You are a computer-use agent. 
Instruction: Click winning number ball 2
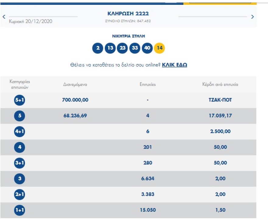click(98, 48)
